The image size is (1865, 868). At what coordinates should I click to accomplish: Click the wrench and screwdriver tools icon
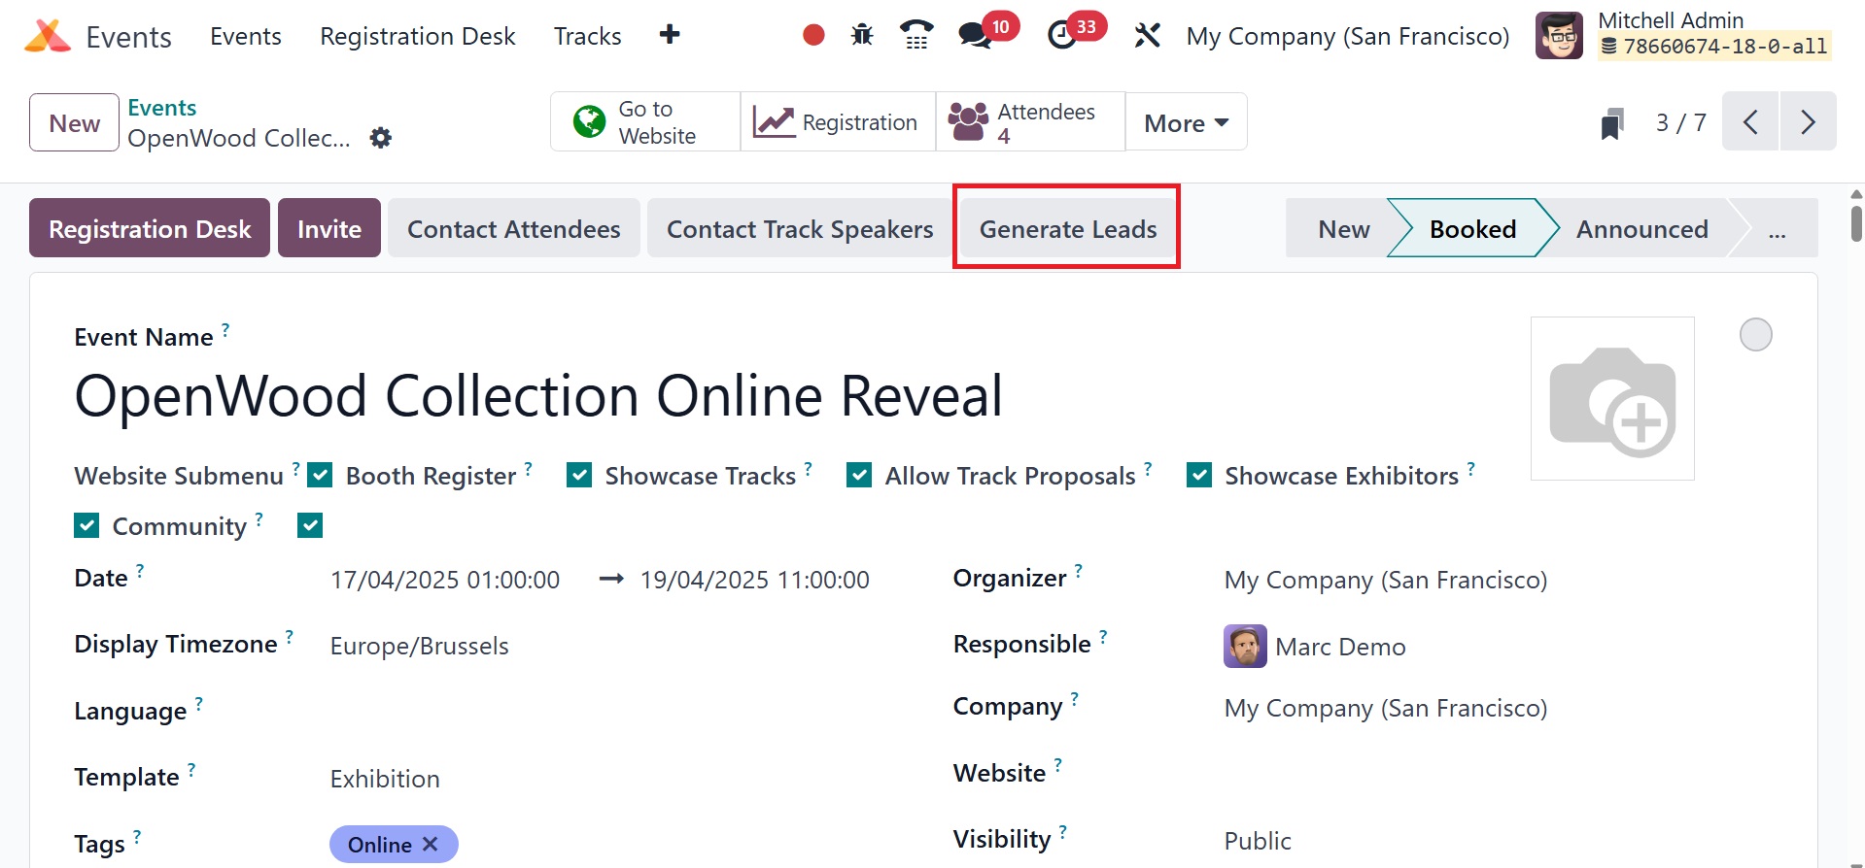click(1148, 36)
